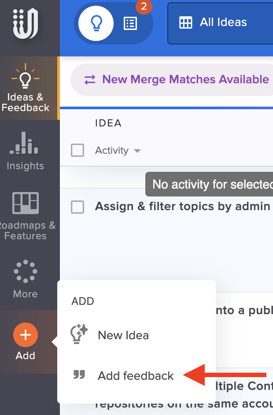Click the orange plus Add button

pyautogui.click(x=26, y=335)
